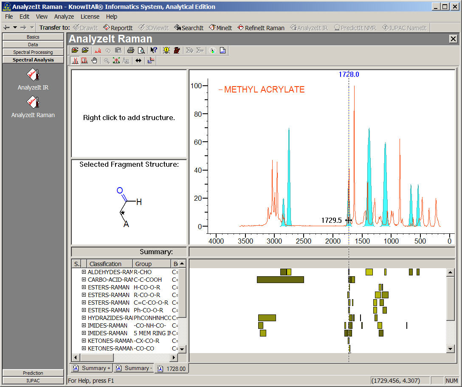462x387 pixels.
Task: Click the HYDRAZIDES wide band bar near 3000
Action: tap(267, 318)
